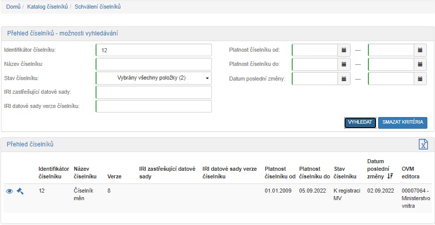The width and height of the screenshot is (435, 225).
Task: Open calendar for second Platnost číselníku do date
Action: click(420, 64)
